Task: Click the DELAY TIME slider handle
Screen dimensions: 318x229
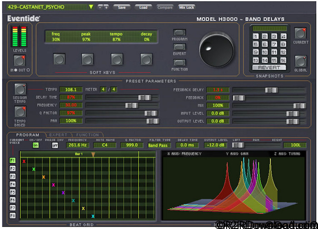Action: click(x=144, y=98)
